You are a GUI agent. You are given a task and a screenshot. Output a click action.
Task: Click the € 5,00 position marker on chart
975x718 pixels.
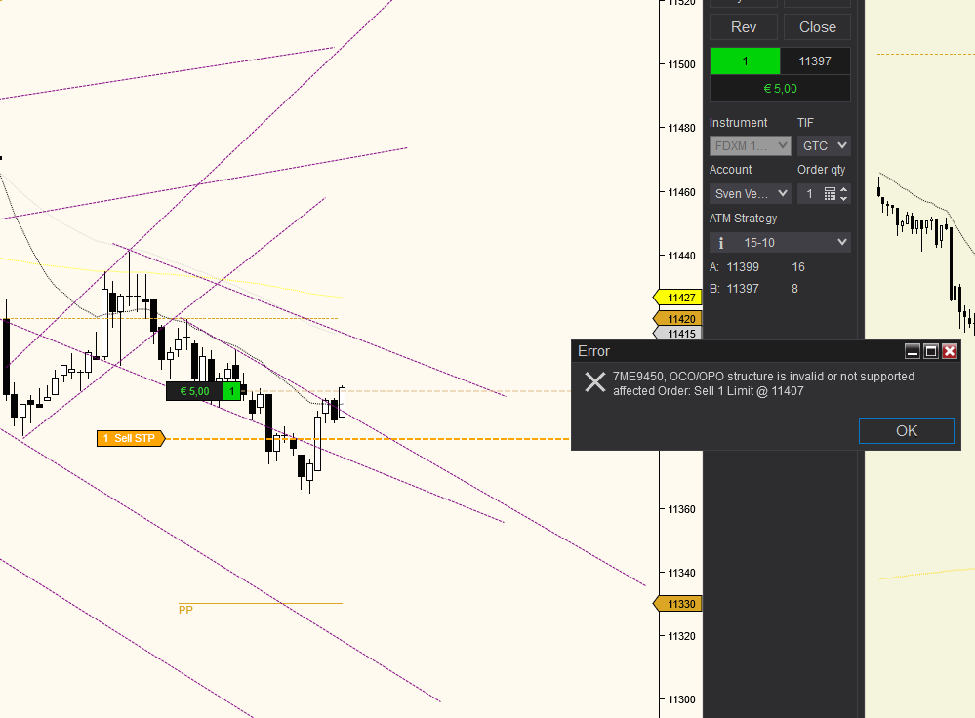pyautogui.click(x=194, y=391)
